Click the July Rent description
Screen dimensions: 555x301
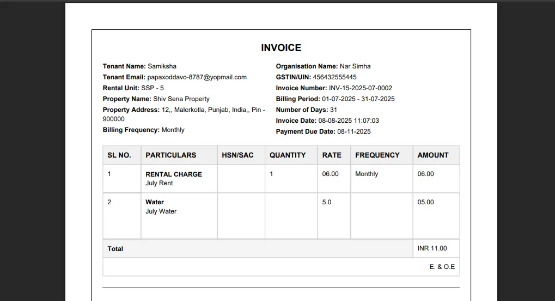(x=159, y=183)
